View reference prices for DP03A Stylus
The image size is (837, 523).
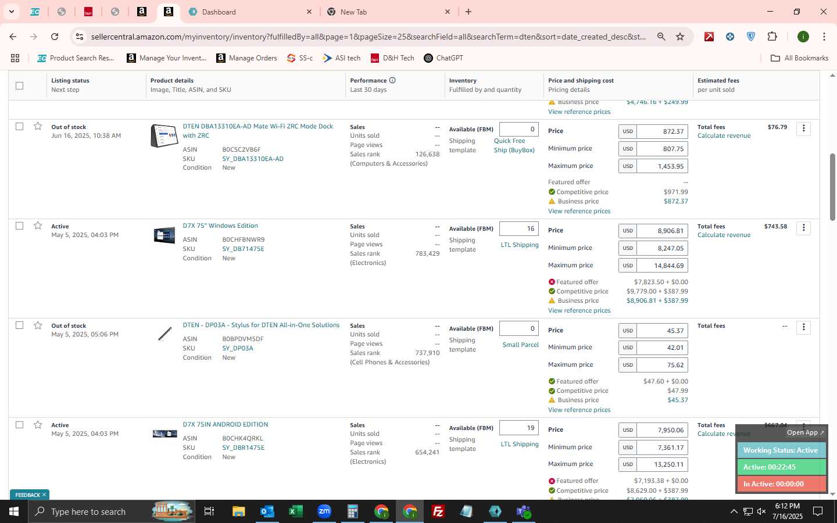(579, 410)
